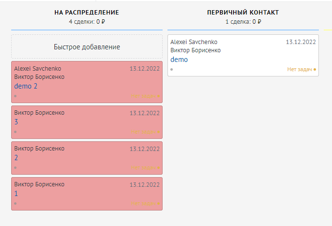Screen dimensions: 332x226
Task: Open deal named 1
Action: [x=16, y=194]
